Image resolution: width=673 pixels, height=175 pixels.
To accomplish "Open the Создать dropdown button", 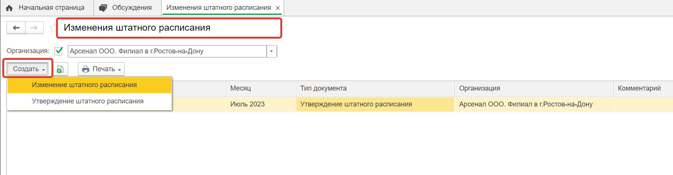I will point(27,69).
